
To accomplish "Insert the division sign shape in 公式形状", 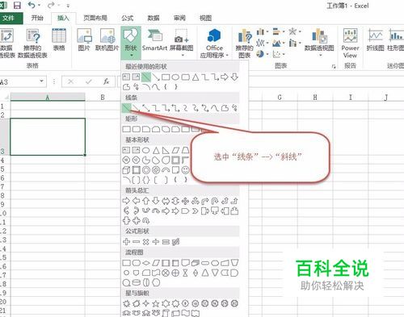I will tap(156, 242).
